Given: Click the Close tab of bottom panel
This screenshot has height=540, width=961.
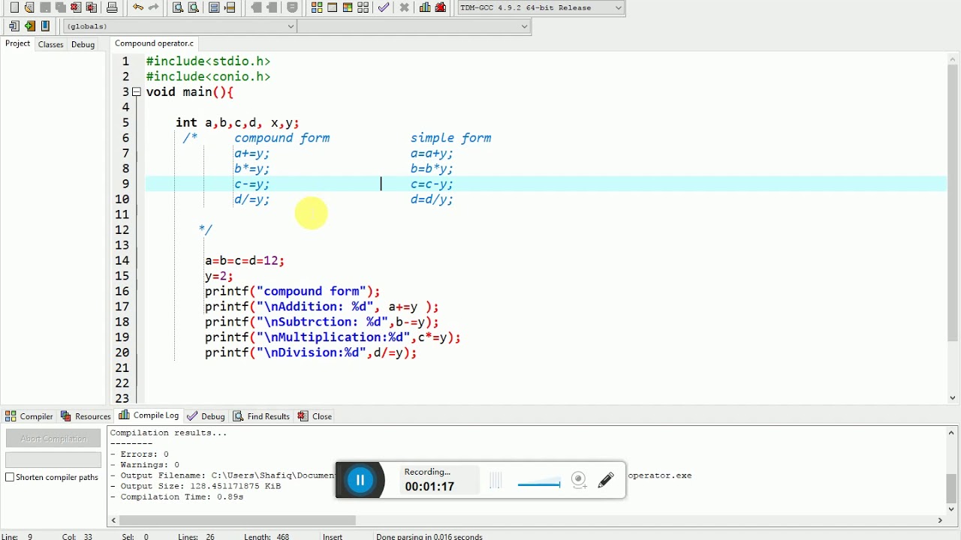Looking at the screenshot, I should click(315, 416).
